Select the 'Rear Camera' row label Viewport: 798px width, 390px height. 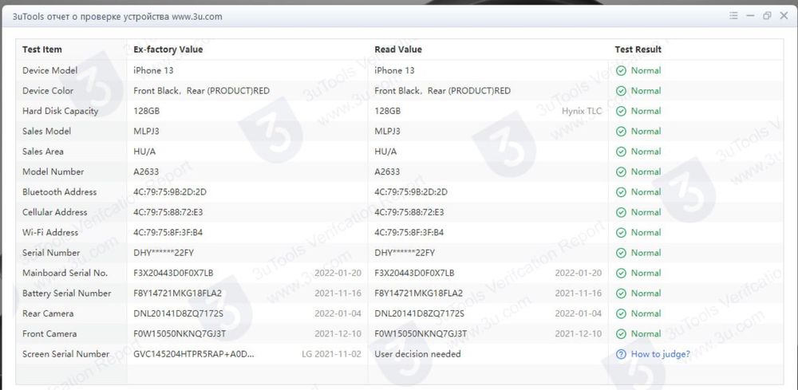pos(48,313)
